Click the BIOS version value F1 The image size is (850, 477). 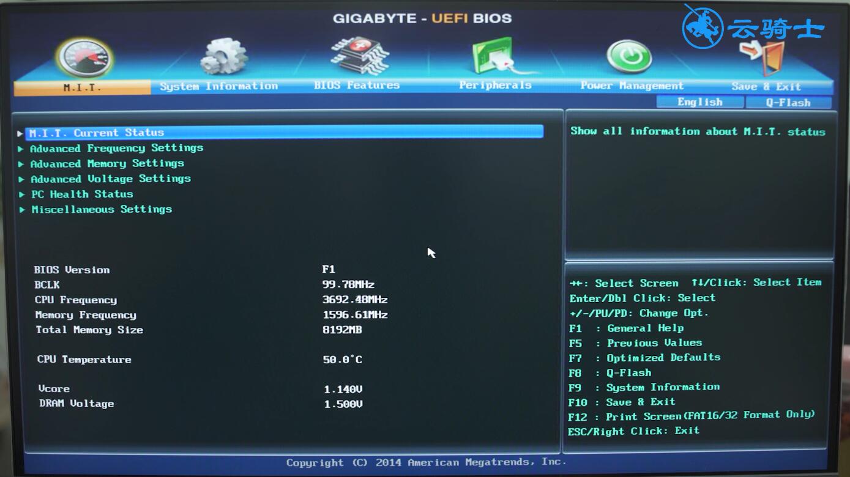(x=329, y=269)
